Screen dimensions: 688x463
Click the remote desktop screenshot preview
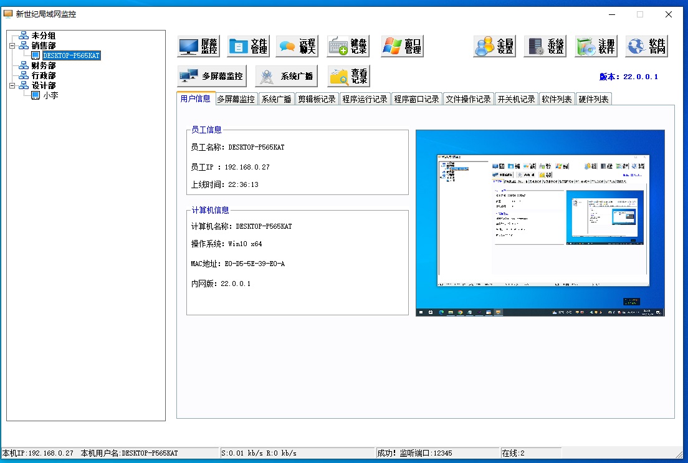540,222
